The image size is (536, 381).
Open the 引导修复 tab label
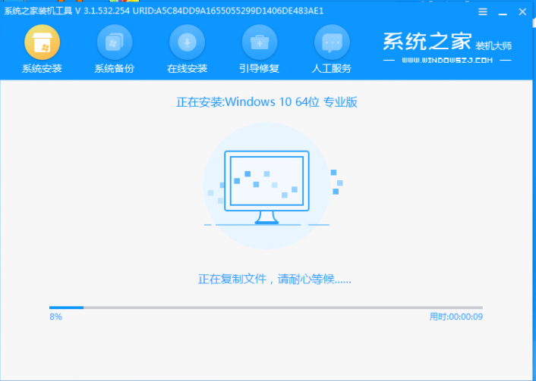coord(259,69)
